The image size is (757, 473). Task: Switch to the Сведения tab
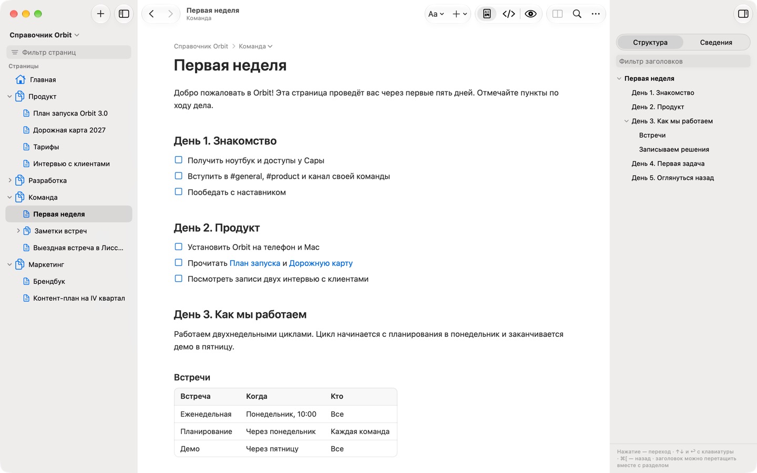point(716,42)
